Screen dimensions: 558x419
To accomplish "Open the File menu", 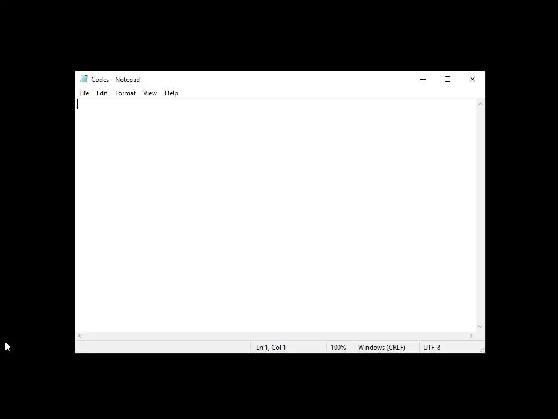I will pyautogui.click(x=84, y=93).
